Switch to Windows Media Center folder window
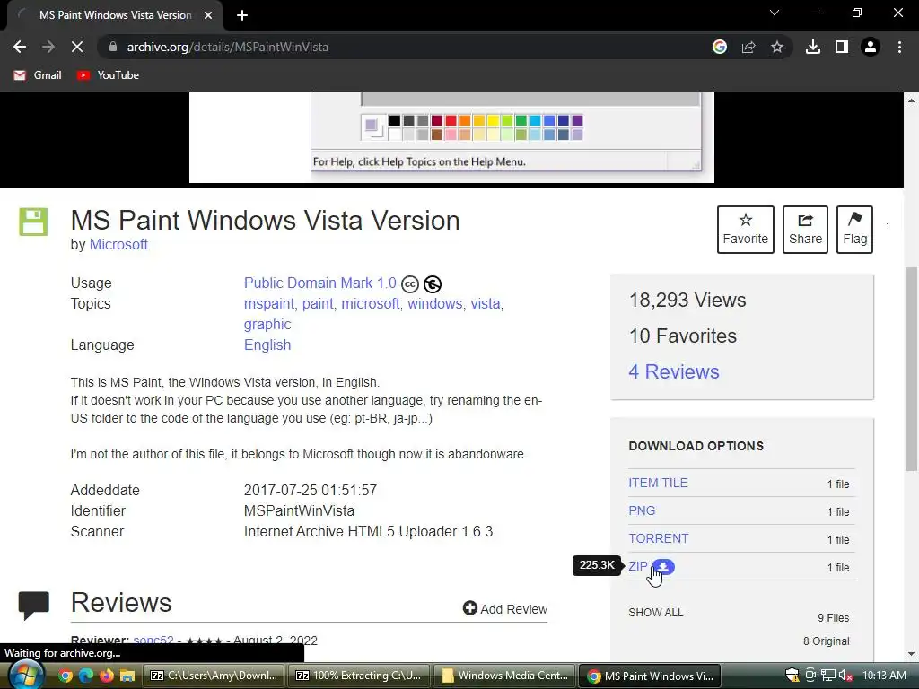The height and width of the screenshot is (689, 919). pos(504,676)
